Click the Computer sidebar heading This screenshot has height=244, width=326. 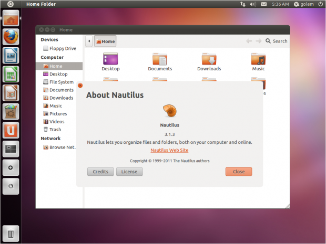[52, 57]
